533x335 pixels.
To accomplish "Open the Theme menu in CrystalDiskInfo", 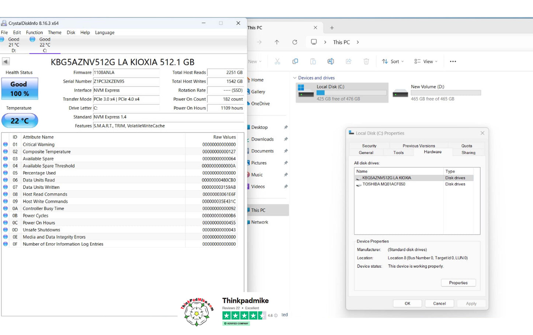I will [55, 32].
